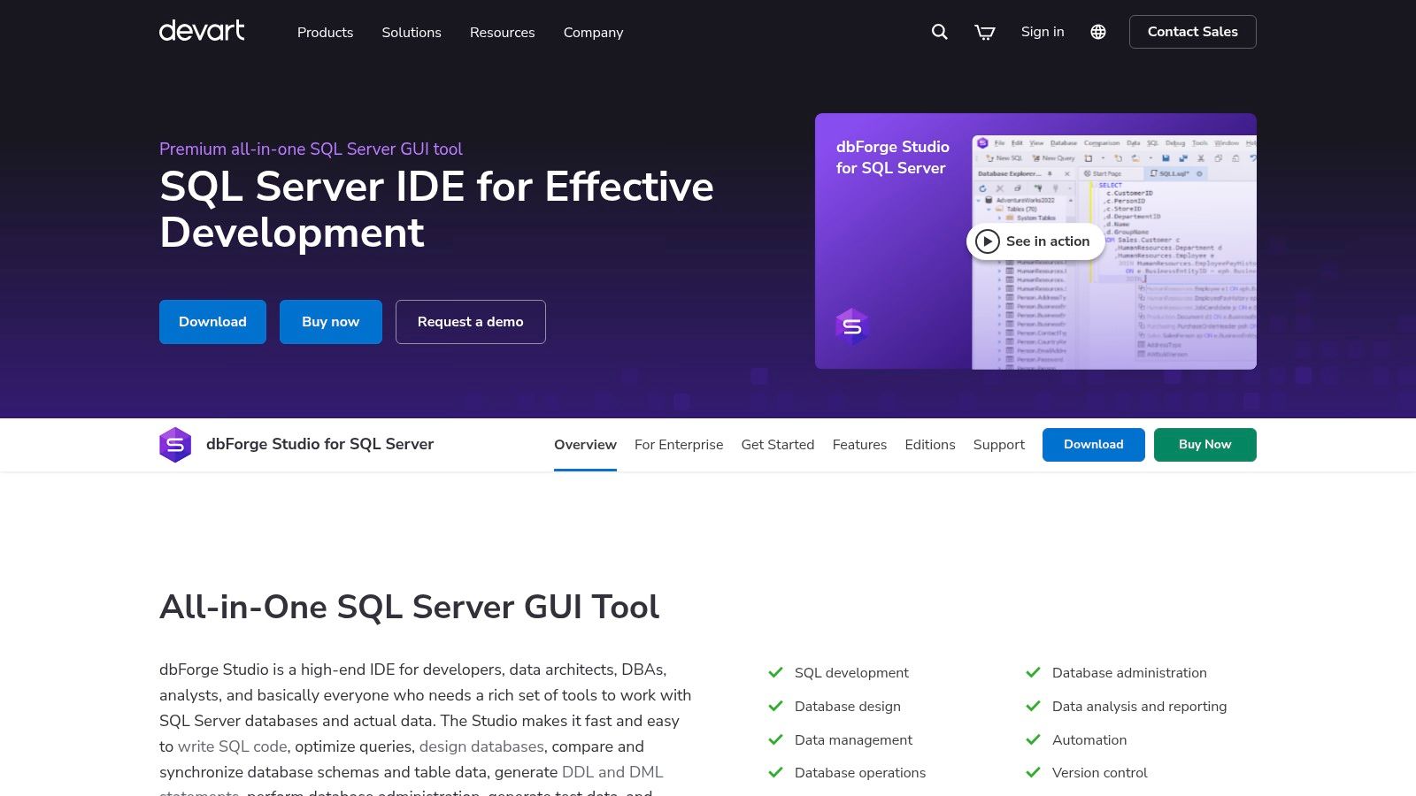Open the Resources dropdown menu

click(x=502, y=33)
